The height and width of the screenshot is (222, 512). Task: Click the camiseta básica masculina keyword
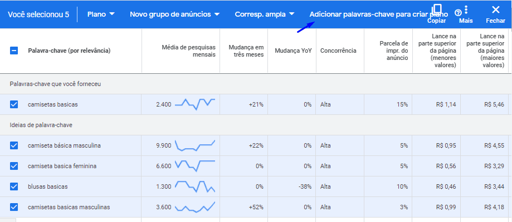[64, 145]
